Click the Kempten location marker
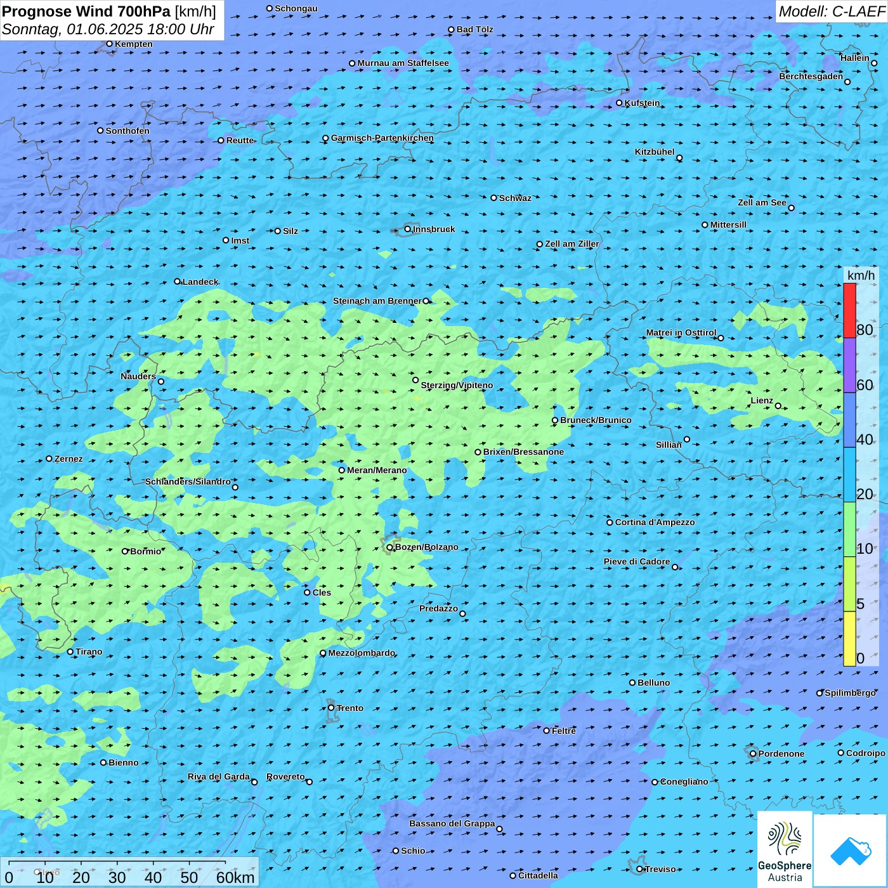Image resolution: width=888 pixels, height=888 pixels. (110, 44)
